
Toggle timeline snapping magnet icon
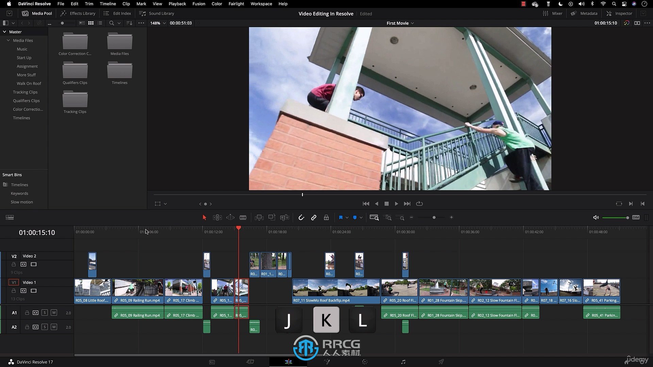point(301,217)
